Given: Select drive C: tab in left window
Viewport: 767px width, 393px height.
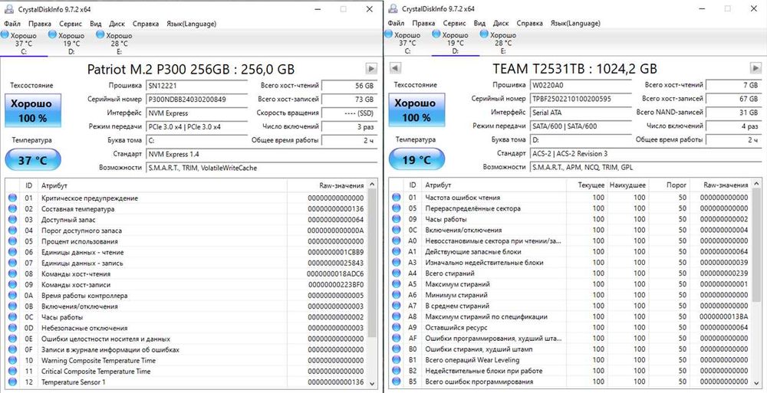Looking at the screenshot, I should pyautogui.click(x=24, y=43).
